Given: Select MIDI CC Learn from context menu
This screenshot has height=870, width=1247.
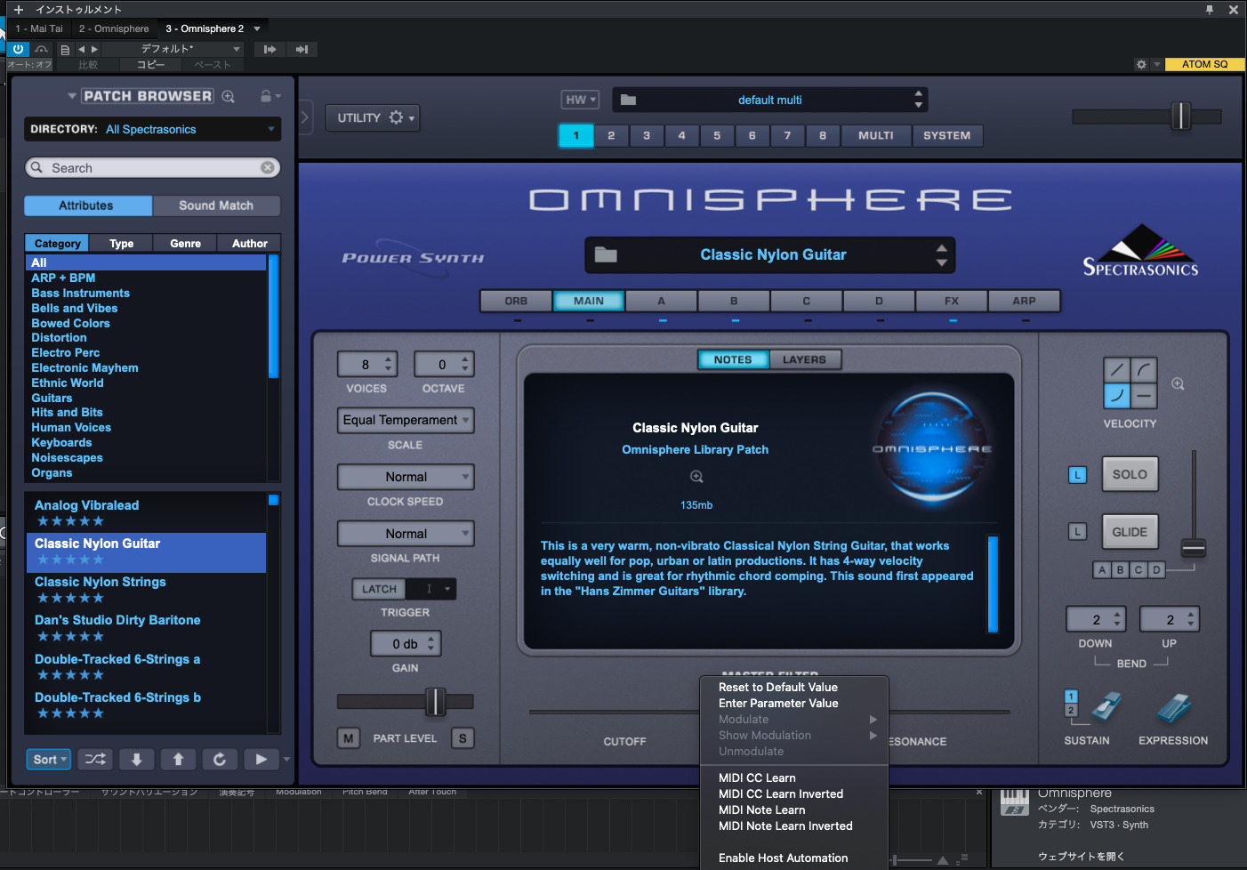Looking at the screenshot, I should (x=757, y=777).
